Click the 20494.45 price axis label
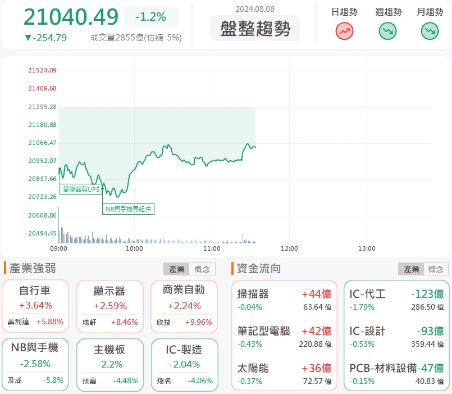Image resolution: width=452 pixels, height=394 pixels. click(42, 233)
